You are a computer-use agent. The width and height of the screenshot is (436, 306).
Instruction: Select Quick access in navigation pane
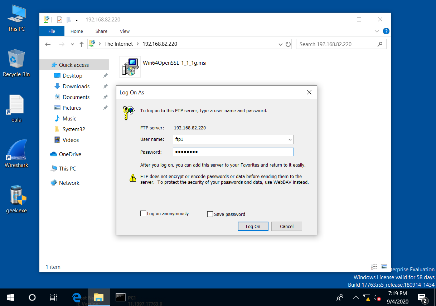tap(74, 65)
